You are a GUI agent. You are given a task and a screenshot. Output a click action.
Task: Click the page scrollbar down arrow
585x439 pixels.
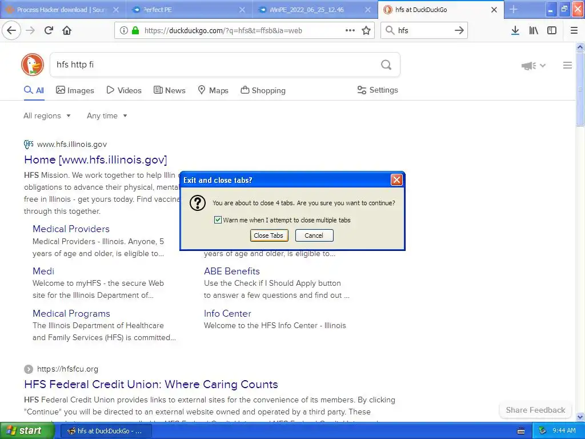(580, 417)
